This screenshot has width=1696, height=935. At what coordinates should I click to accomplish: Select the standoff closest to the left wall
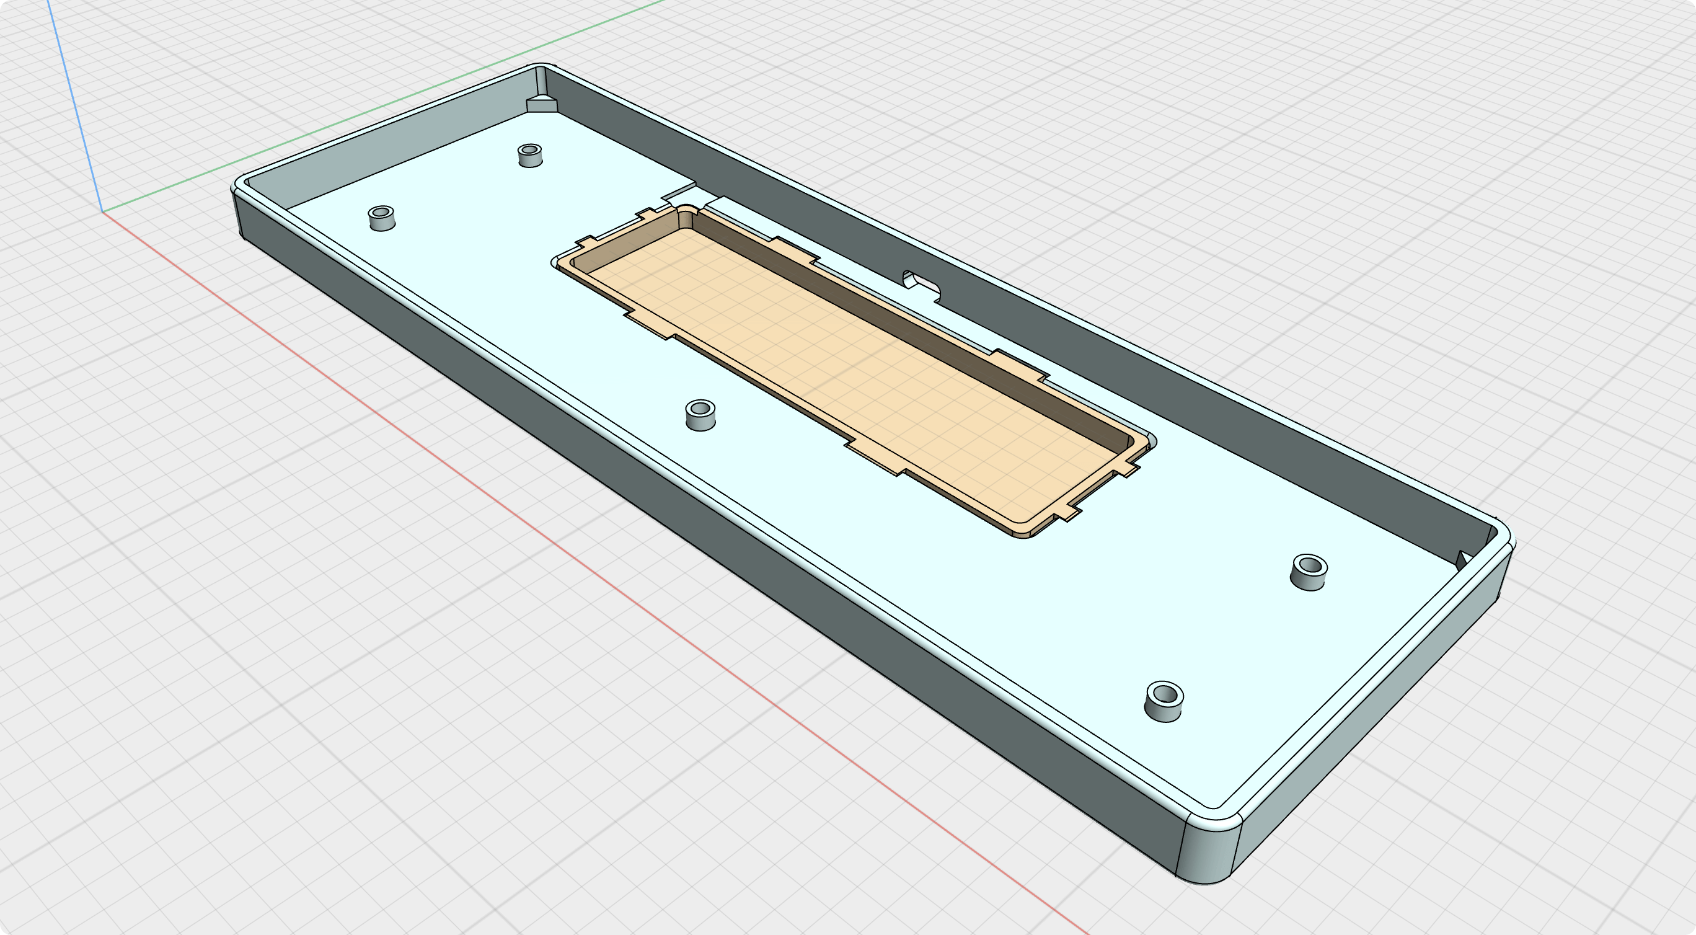point(381,218)
